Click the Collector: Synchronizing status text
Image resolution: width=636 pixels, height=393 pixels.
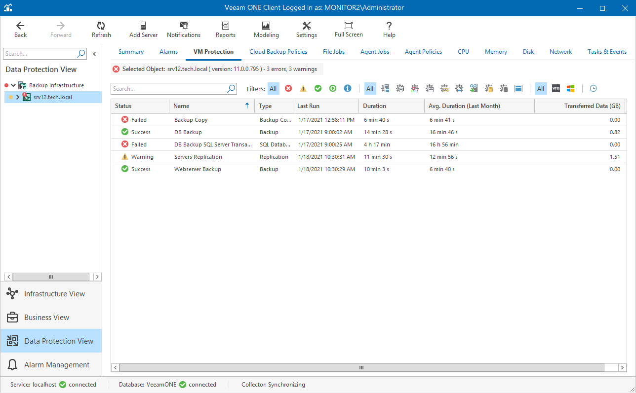273,385
